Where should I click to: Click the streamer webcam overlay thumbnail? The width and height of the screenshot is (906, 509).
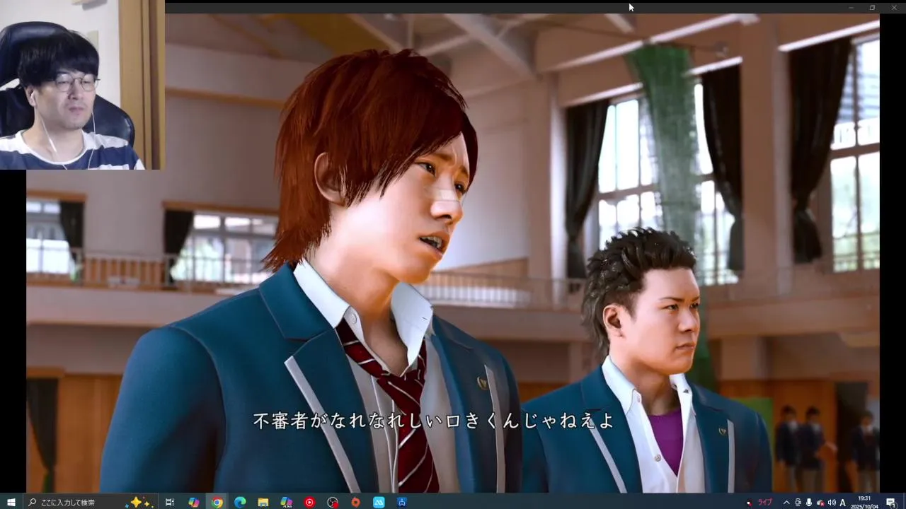82,85
